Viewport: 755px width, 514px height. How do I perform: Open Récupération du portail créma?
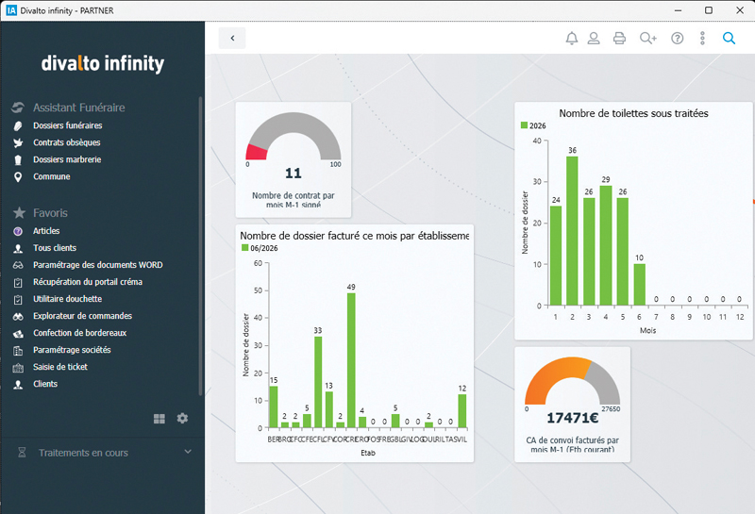(88, 282)
